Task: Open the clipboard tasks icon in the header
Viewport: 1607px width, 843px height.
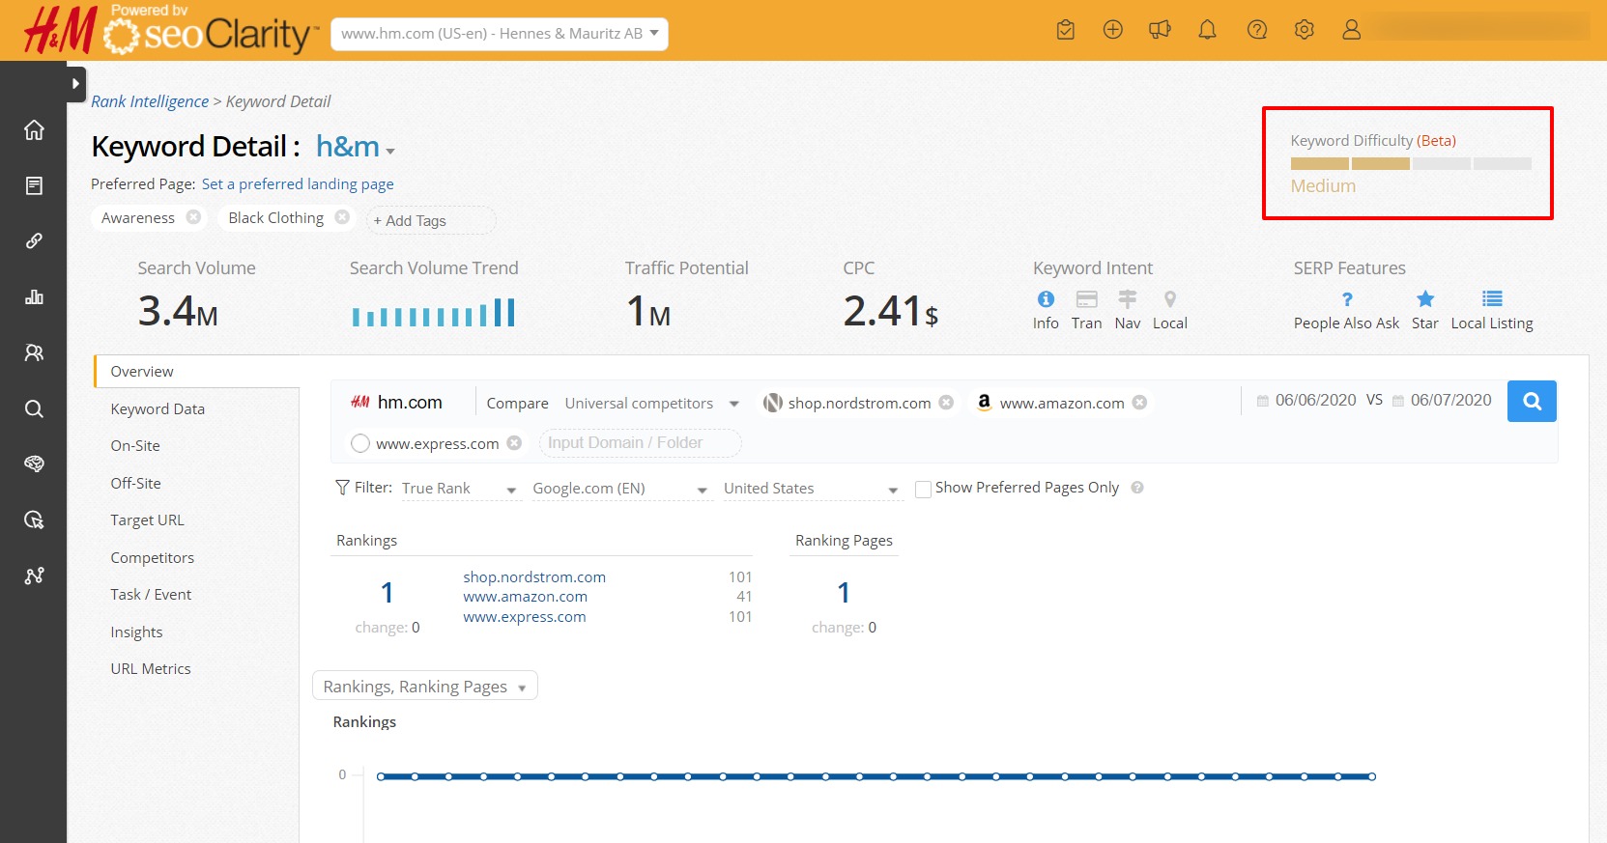Action: point(1066,30)
